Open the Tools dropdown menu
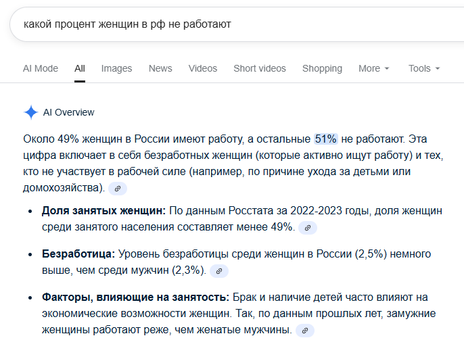This screenshot has width=464, height=361. [424, 68]
